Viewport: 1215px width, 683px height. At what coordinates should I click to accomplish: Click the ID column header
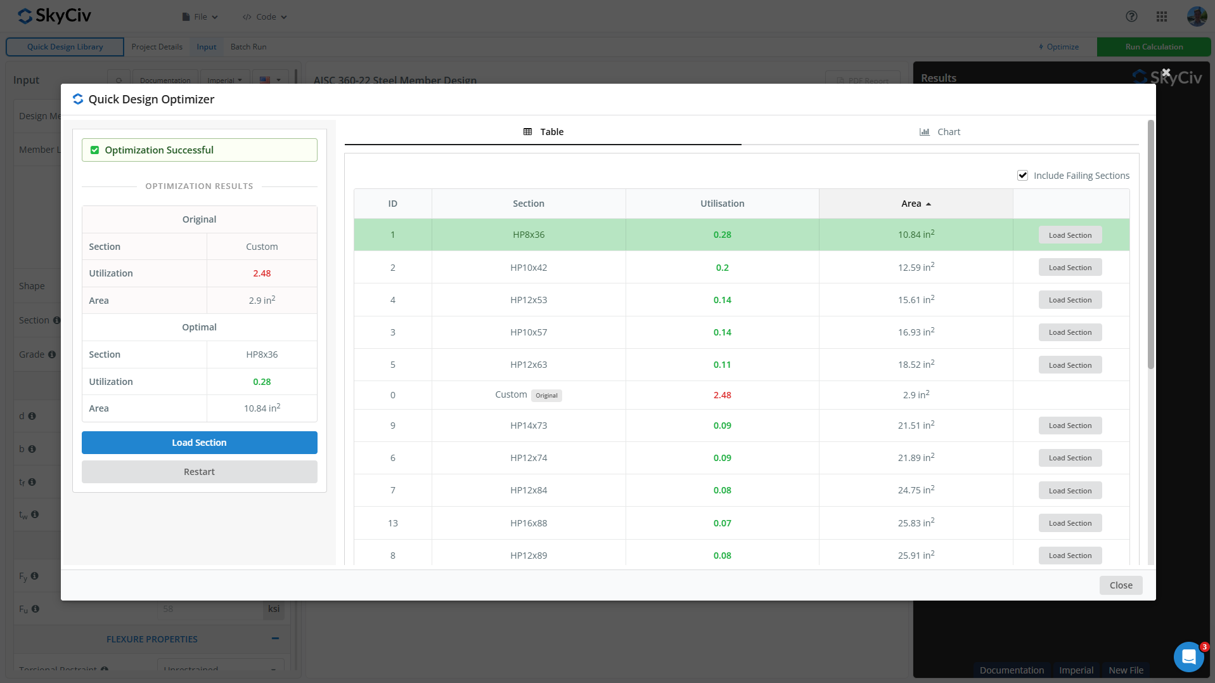pos(393,204)
